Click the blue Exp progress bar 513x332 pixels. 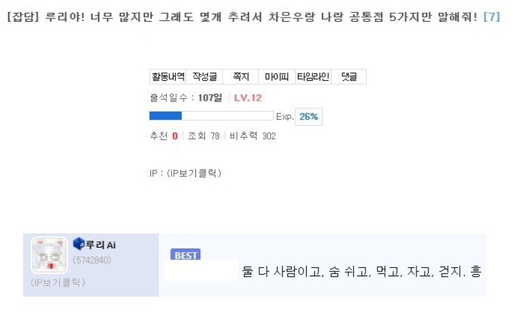pos(211,116)
